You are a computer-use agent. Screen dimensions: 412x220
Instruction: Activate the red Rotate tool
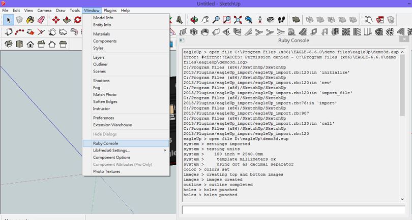pyautogui.click(x=77, y=20)
